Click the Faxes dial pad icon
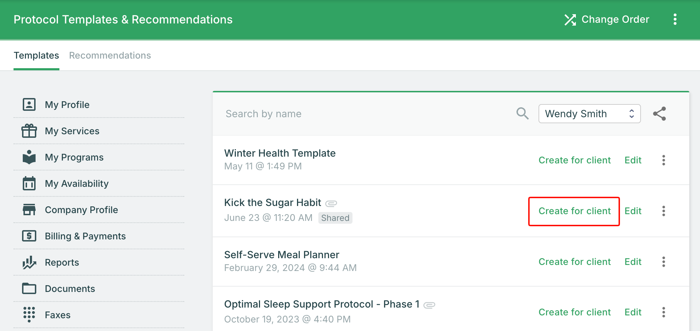700x331 pixels. [x=29, y=315]
